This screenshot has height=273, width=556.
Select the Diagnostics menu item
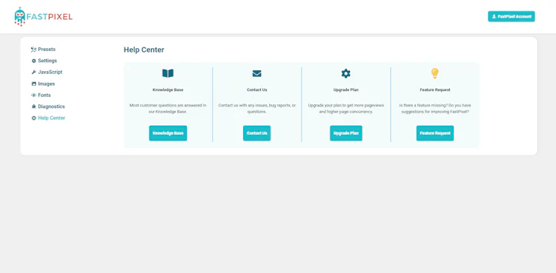tap(48, 107)
